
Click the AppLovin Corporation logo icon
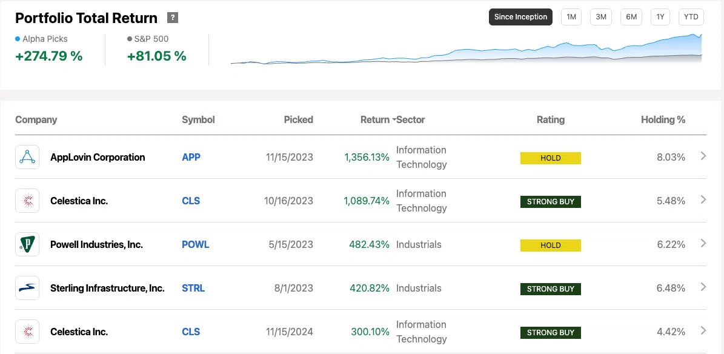(27, 157)
